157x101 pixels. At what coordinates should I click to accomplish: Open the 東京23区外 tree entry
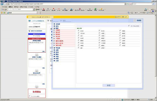(59, 43)
